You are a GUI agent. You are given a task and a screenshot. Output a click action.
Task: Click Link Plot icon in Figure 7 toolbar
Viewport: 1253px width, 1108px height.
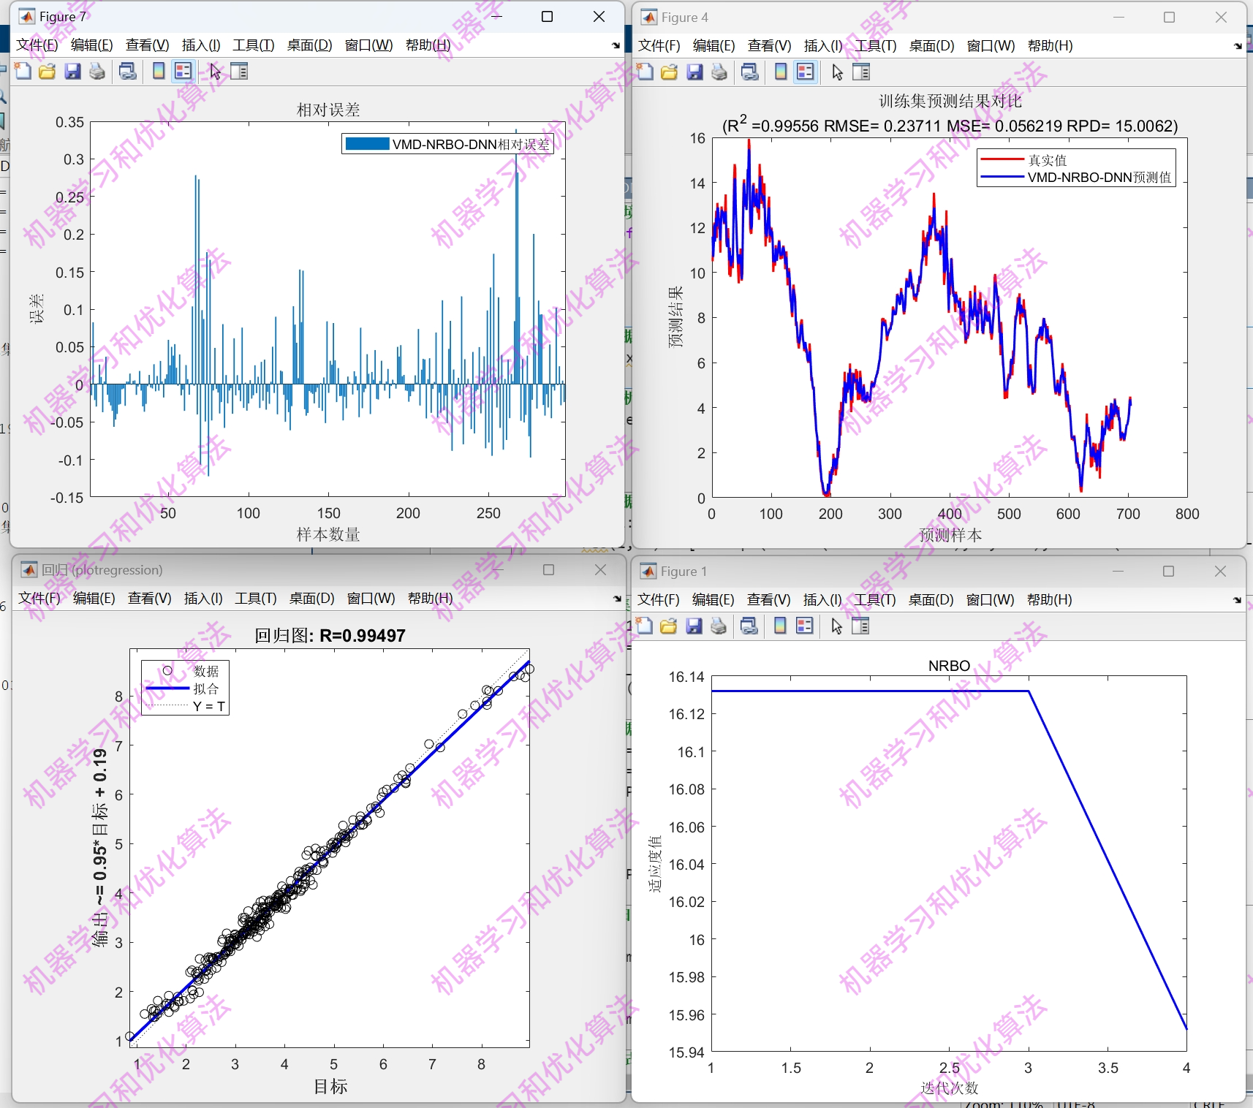coord(128,71)
